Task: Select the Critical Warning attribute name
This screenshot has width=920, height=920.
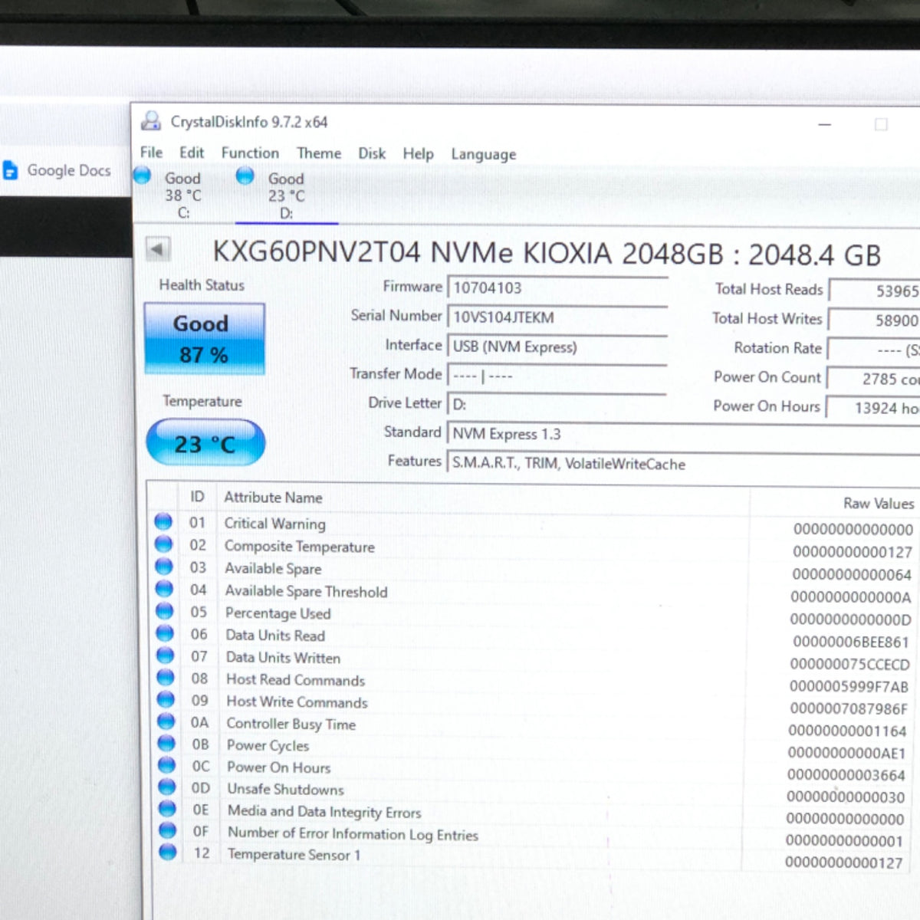Action: point(274,524)
